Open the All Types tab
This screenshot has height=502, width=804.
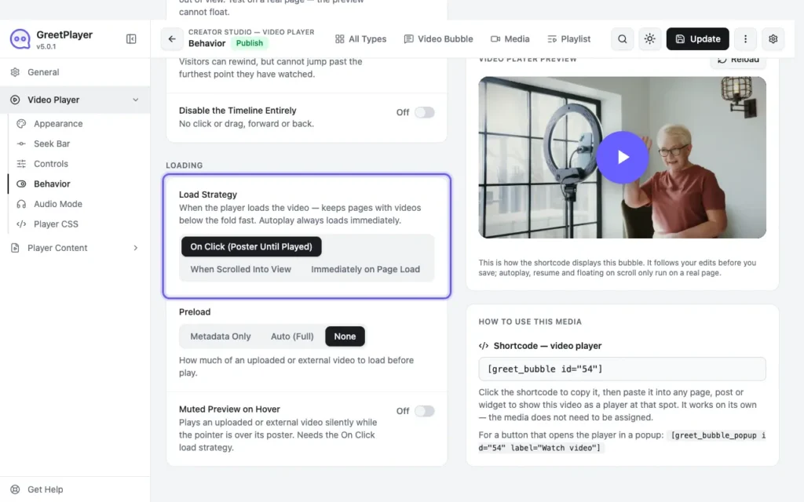tap(361, 39)
